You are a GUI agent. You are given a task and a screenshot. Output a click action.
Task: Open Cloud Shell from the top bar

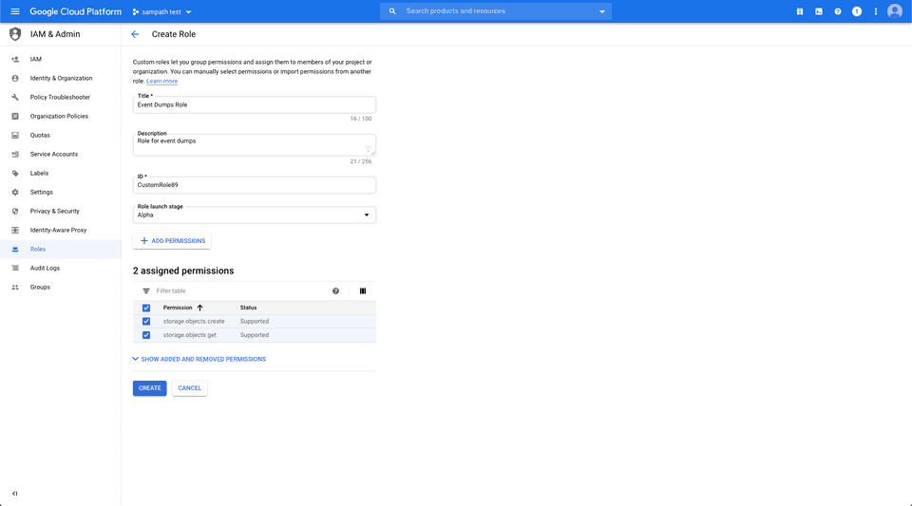[x=819, y=11]
